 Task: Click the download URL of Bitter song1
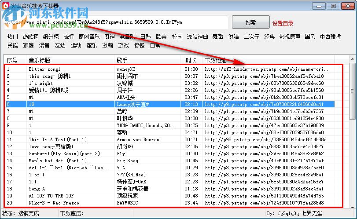268,69
